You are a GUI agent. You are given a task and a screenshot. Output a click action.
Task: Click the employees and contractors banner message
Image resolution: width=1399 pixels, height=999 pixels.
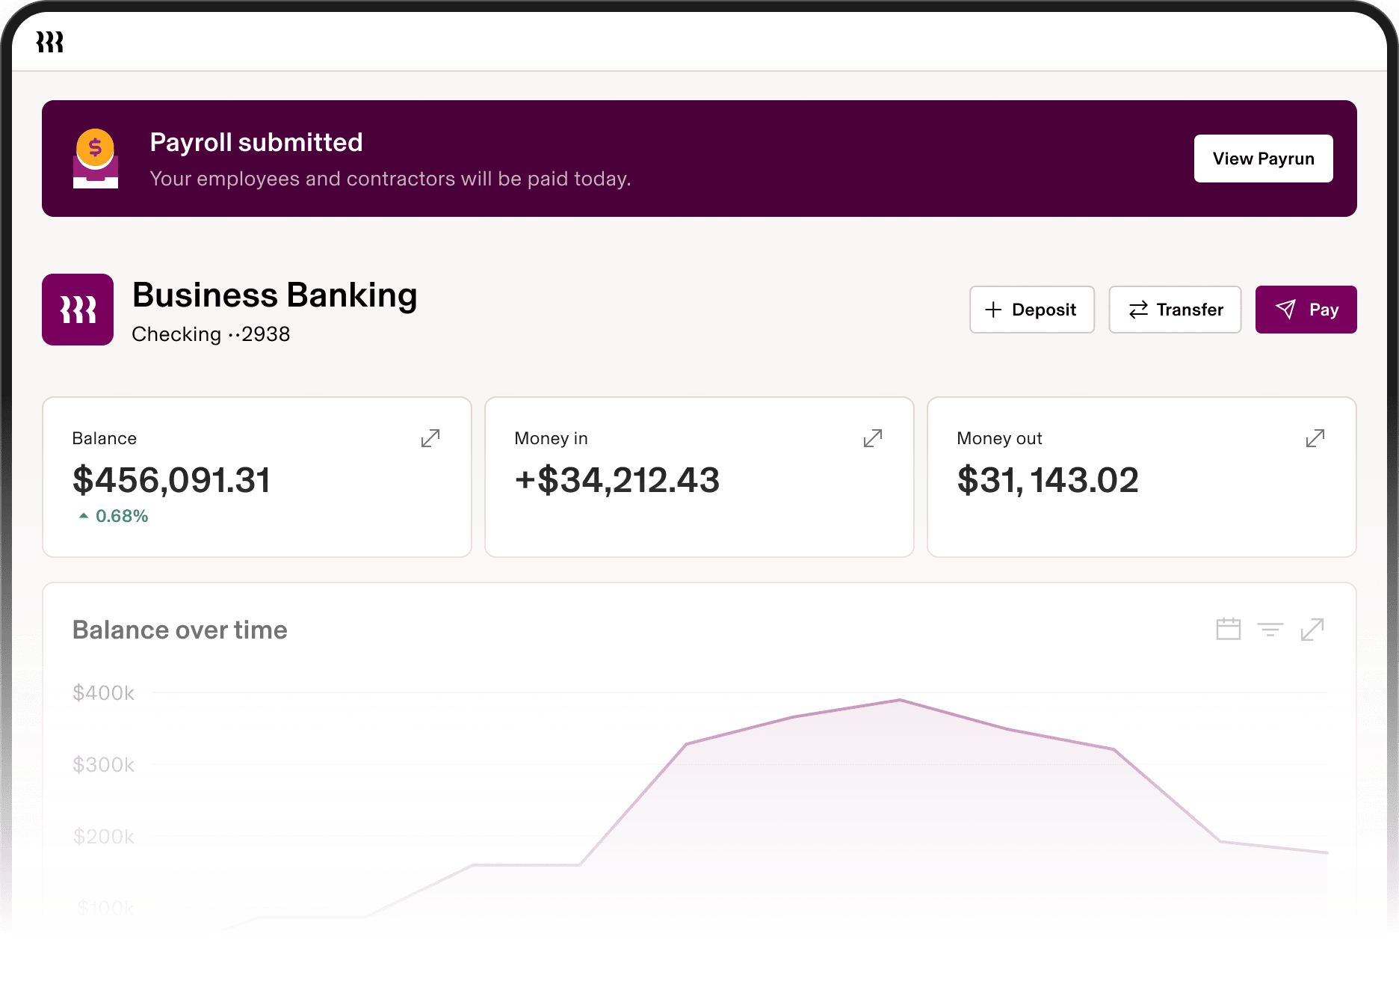pos(390,179)
